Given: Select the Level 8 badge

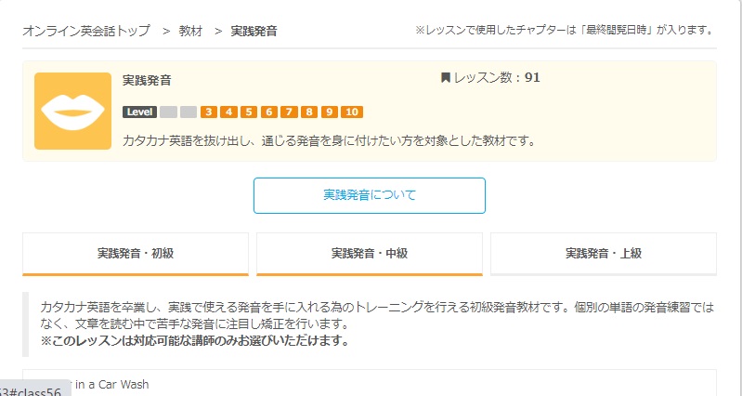Looking at the screenshot, I should tap(309, 112).
